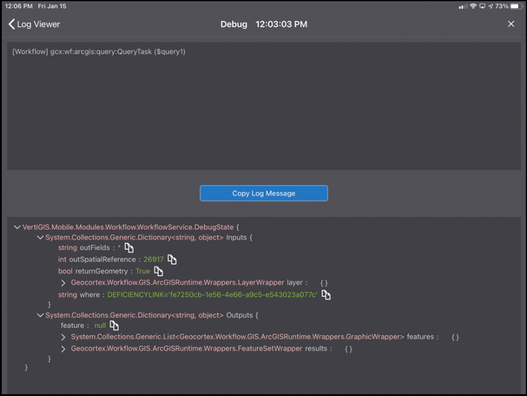Image resolution: width=527 pixels, height=396 pixels.
Task: Click the empty braces after results
Action: point(348,349)
